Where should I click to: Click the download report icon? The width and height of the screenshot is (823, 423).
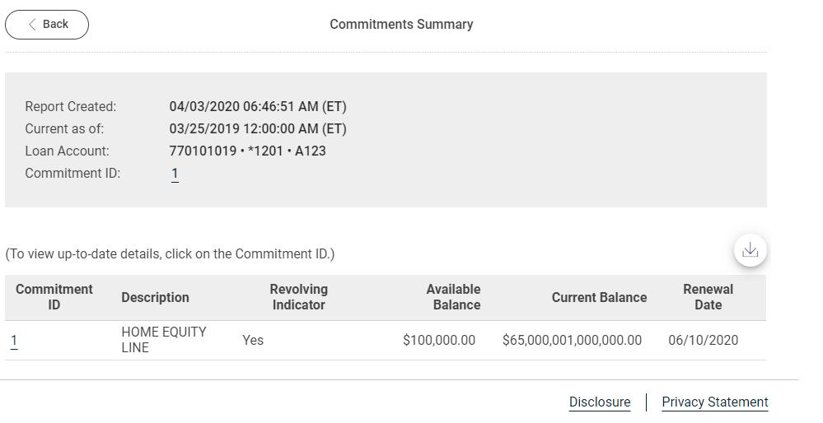750,250
